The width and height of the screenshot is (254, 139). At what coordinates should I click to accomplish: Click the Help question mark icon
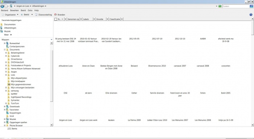(251, 15)
